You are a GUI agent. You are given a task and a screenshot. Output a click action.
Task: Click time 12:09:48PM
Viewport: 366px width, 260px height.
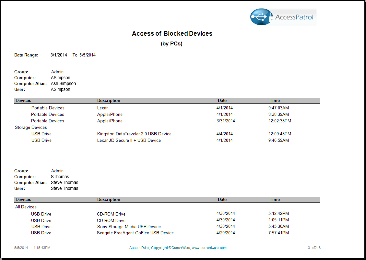click(280, 134)
